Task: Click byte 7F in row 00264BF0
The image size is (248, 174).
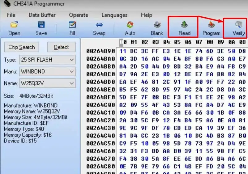Action: [x=144, y=97]
